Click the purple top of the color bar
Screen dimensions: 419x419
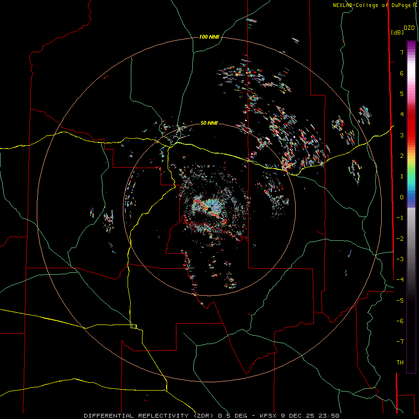click(x=411, y=46)
